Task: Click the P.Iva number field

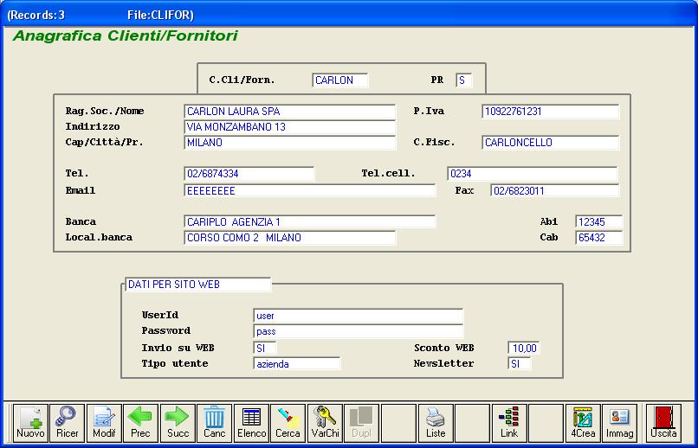Action: tap(550, 112)
